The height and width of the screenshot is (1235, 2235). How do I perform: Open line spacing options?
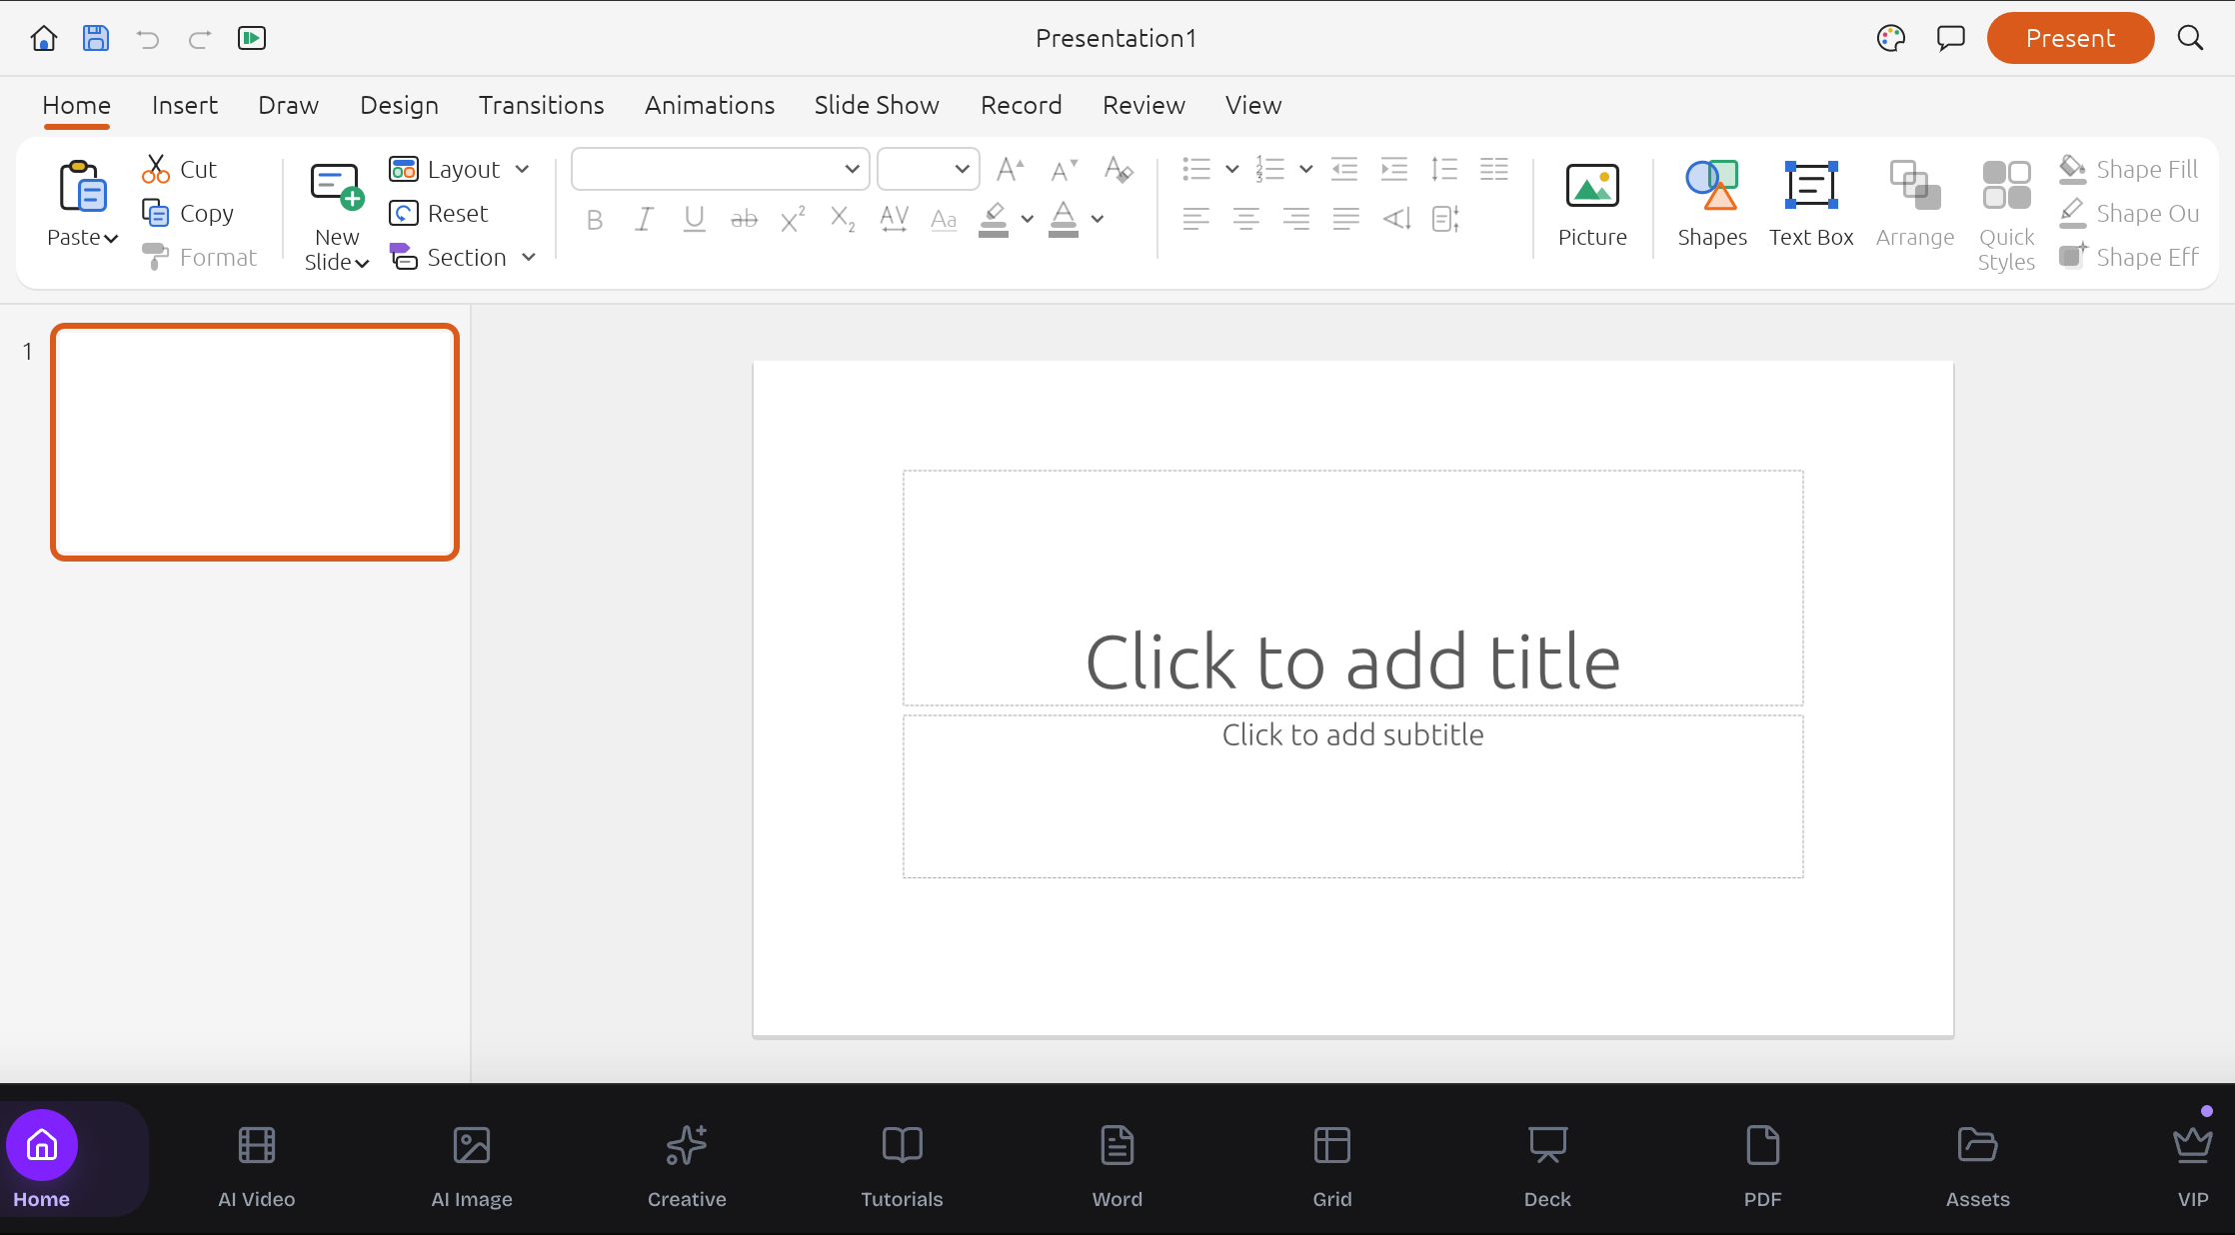tap(1444, 169)
